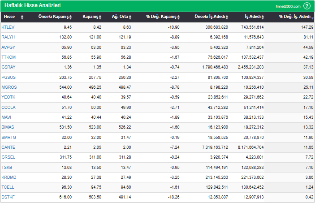Select the MGROS ticker link
This screenshot has width=315, height=203.
click(9, 87)
